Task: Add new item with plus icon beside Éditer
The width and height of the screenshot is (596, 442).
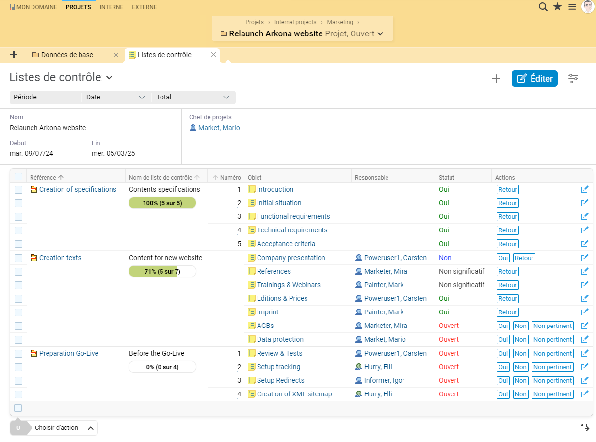Action: click(496, 79)
